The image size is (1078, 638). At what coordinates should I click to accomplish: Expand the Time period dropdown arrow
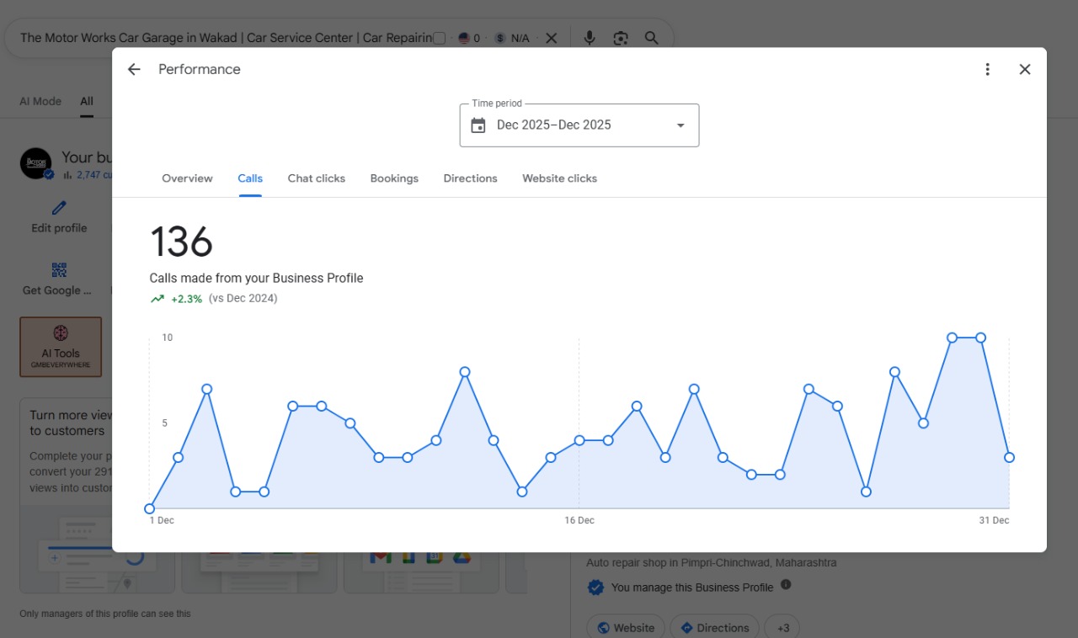[680, 125]
